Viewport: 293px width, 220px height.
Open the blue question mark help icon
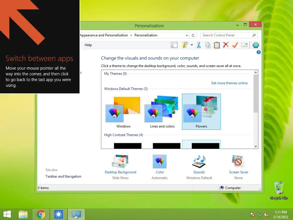click(x=258, y=52)
